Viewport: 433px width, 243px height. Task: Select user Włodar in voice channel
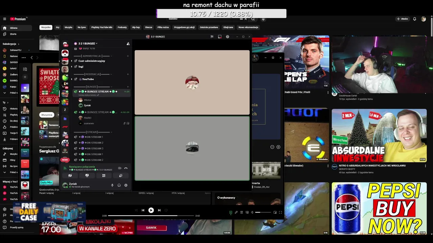point(87,100)
